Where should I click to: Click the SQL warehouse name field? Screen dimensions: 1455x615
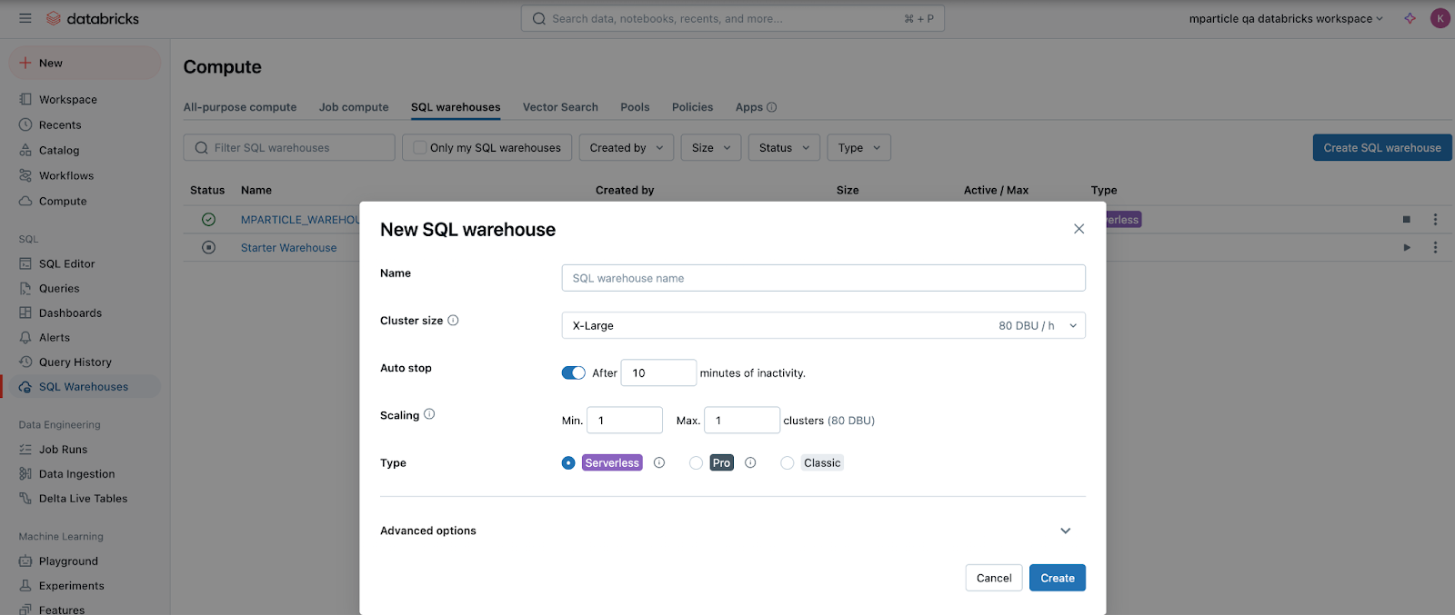tap(823, 278)
